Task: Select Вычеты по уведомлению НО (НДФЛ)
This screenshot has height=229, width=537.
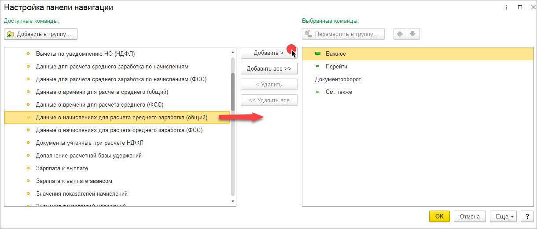Action: pos(117,54)
